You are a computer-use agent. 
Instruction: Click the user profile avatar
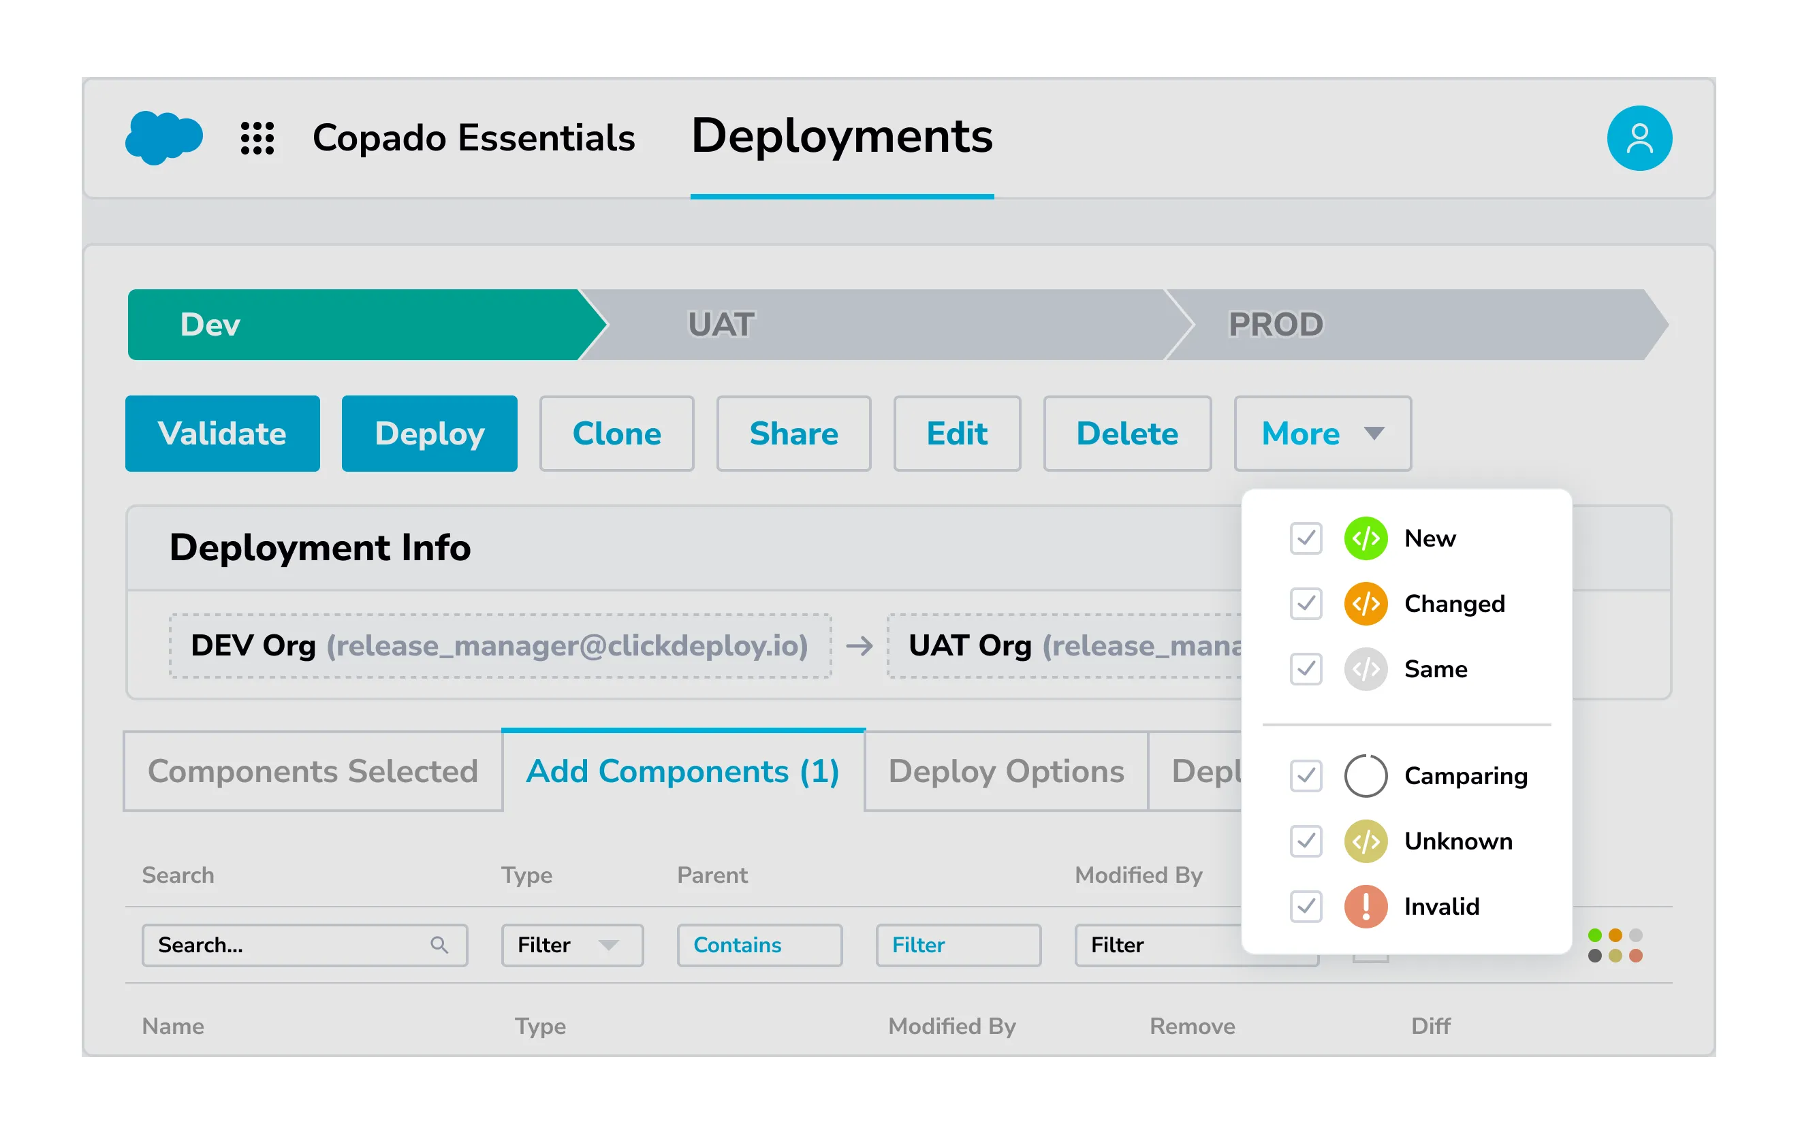pyautogui.click(x=1639, y=137)
